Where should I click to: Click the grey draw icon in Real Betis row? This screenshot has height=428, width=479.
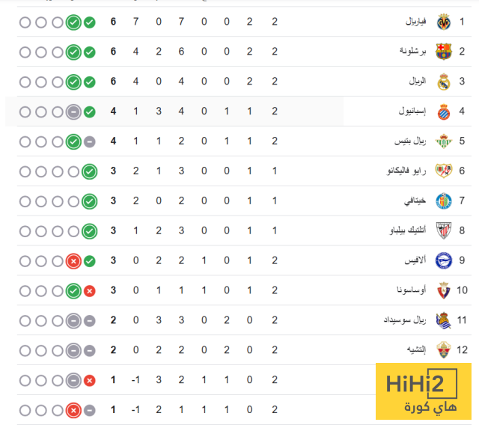click(90, 141)
